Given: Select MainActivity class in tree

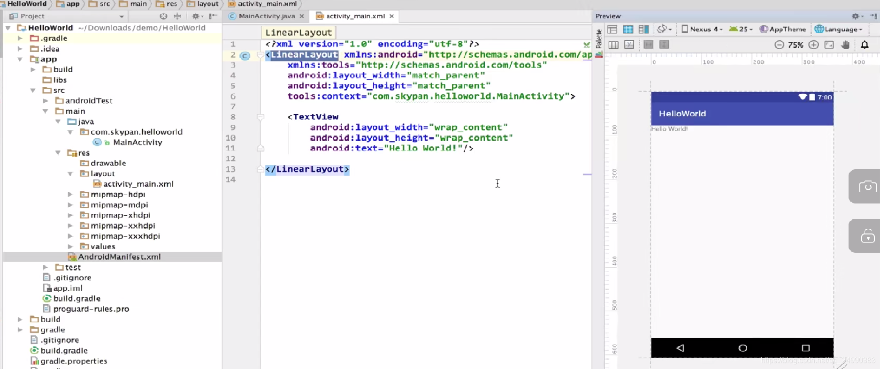Looking at the screenshot, I should coord(138,143).
